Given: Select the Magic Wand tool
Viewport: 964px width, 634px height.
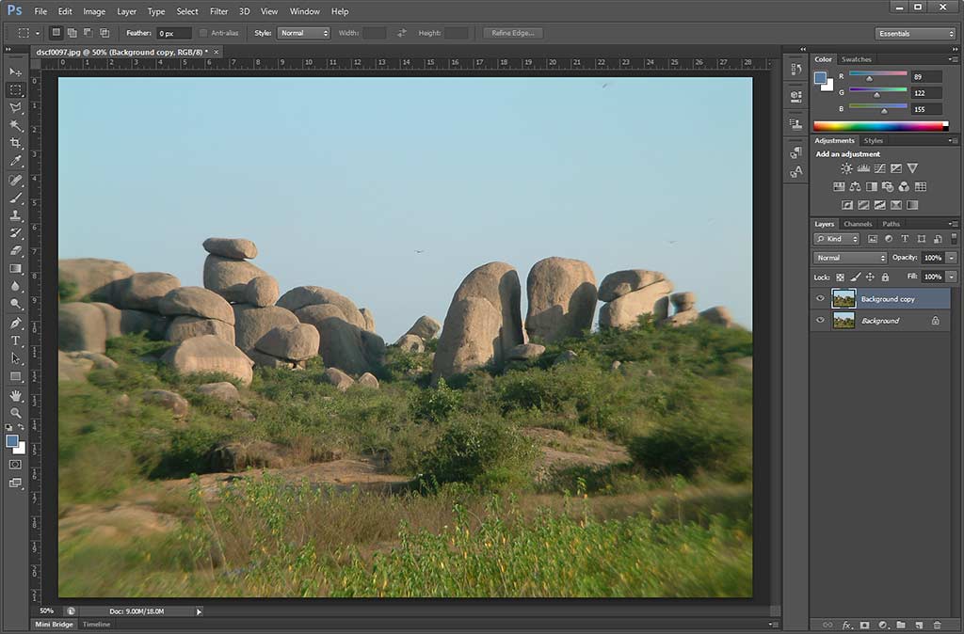Looking at the screenshot, I should point(15,125).
